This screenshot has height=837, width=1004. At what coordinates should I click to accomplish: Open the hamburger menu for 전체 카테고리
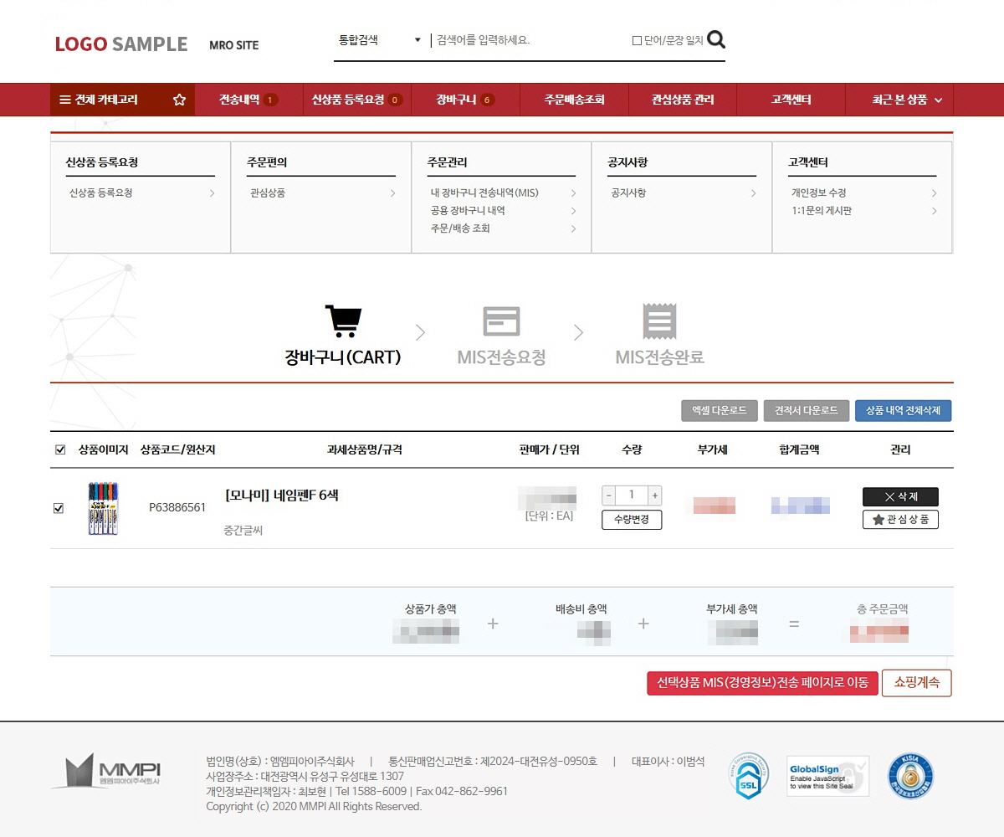click(x=64, y=100)
